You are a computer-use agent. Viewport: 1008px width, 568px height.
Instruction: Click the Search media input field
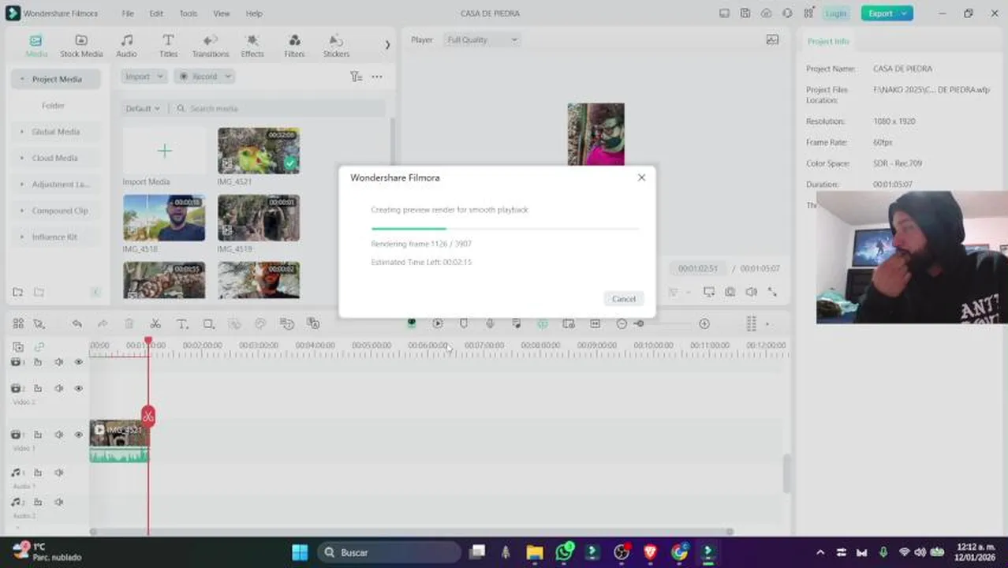tap(280, 108)
